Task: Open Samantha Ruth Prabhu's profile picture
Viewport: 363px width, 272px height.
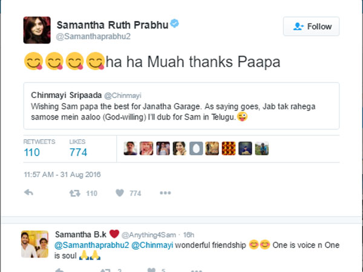Action: pyautogui.click(x=37, y=30)
